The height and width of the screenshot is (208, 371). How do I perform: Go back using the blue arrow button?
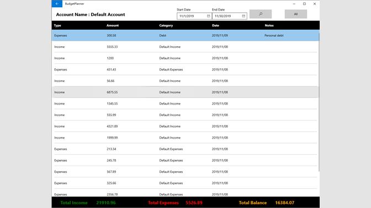[57, 3]
